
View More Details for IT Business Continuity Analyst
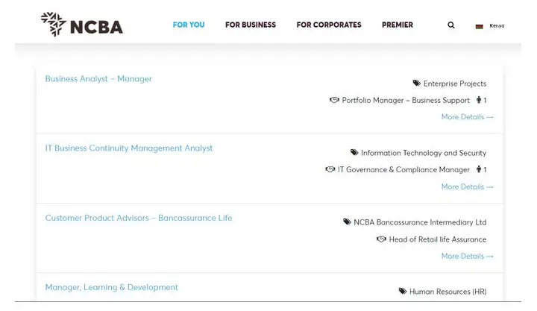tap(467, 186)
